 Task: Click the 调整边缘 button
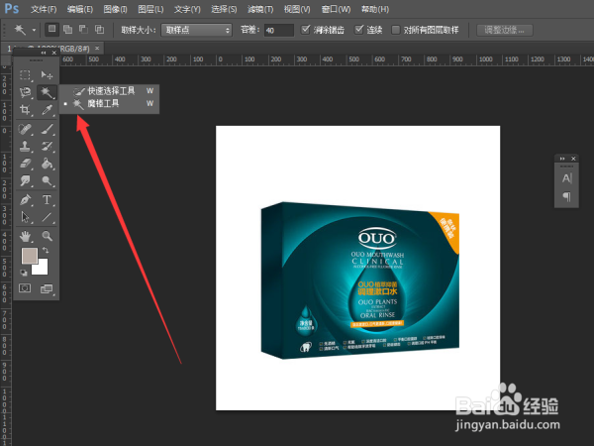click(505, 30)
